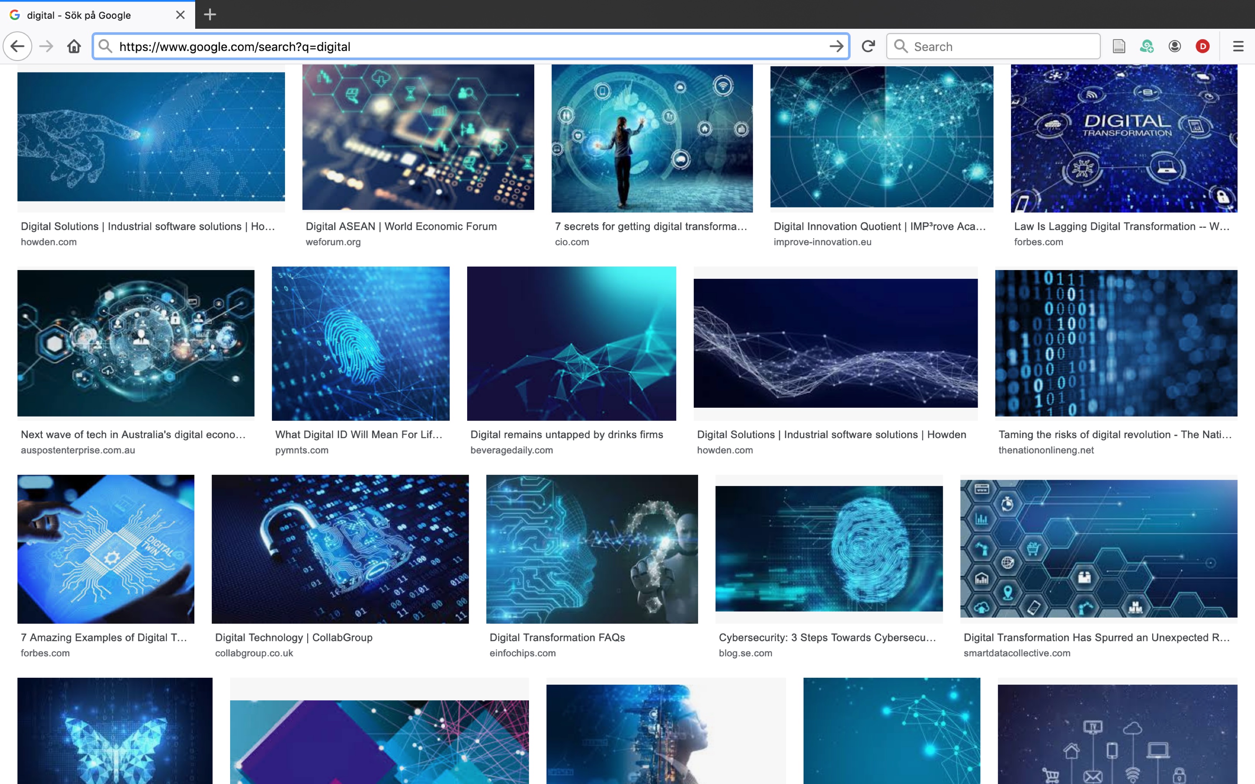Open "Digital Transformation FAQs" result title
Image resolution: width=1255 pixels, height=784 pixels.
pos(557,637)
